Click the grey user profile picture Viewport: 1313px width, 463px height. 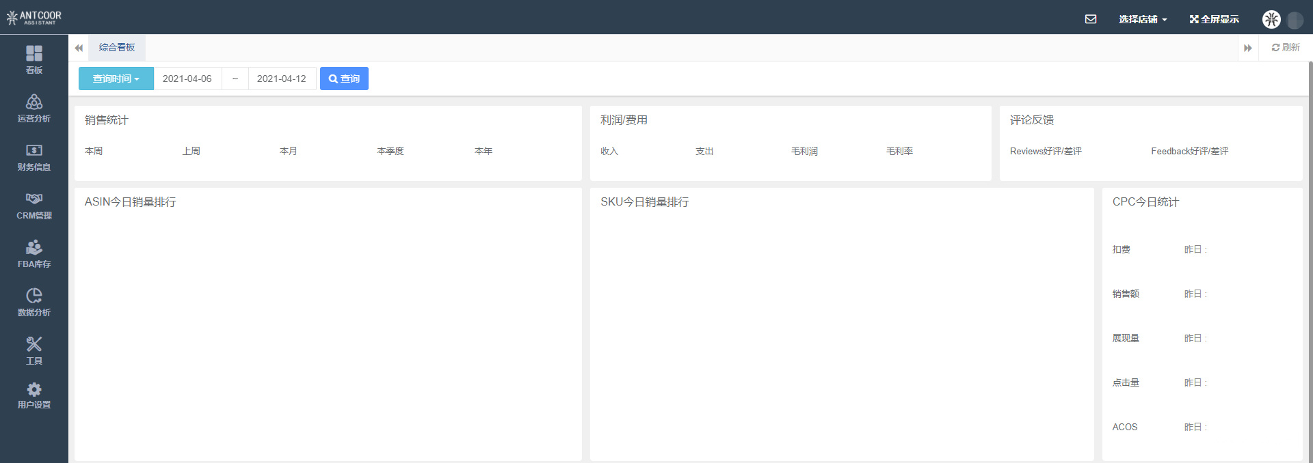(1295, 20)
